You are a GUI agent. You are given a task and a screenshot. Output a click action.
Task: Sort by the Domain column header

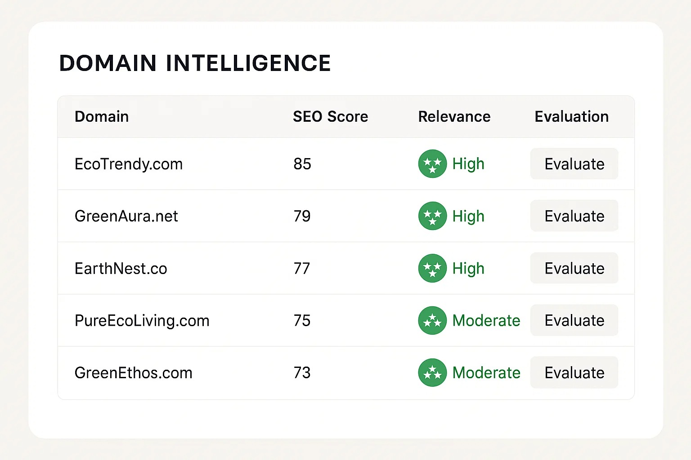tap(102, 117)
